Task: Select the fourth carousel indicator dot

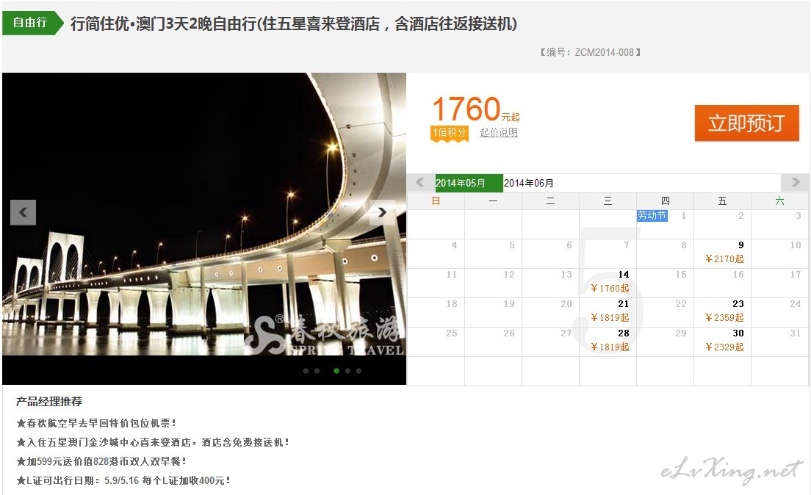Action: tap(347, 371)
